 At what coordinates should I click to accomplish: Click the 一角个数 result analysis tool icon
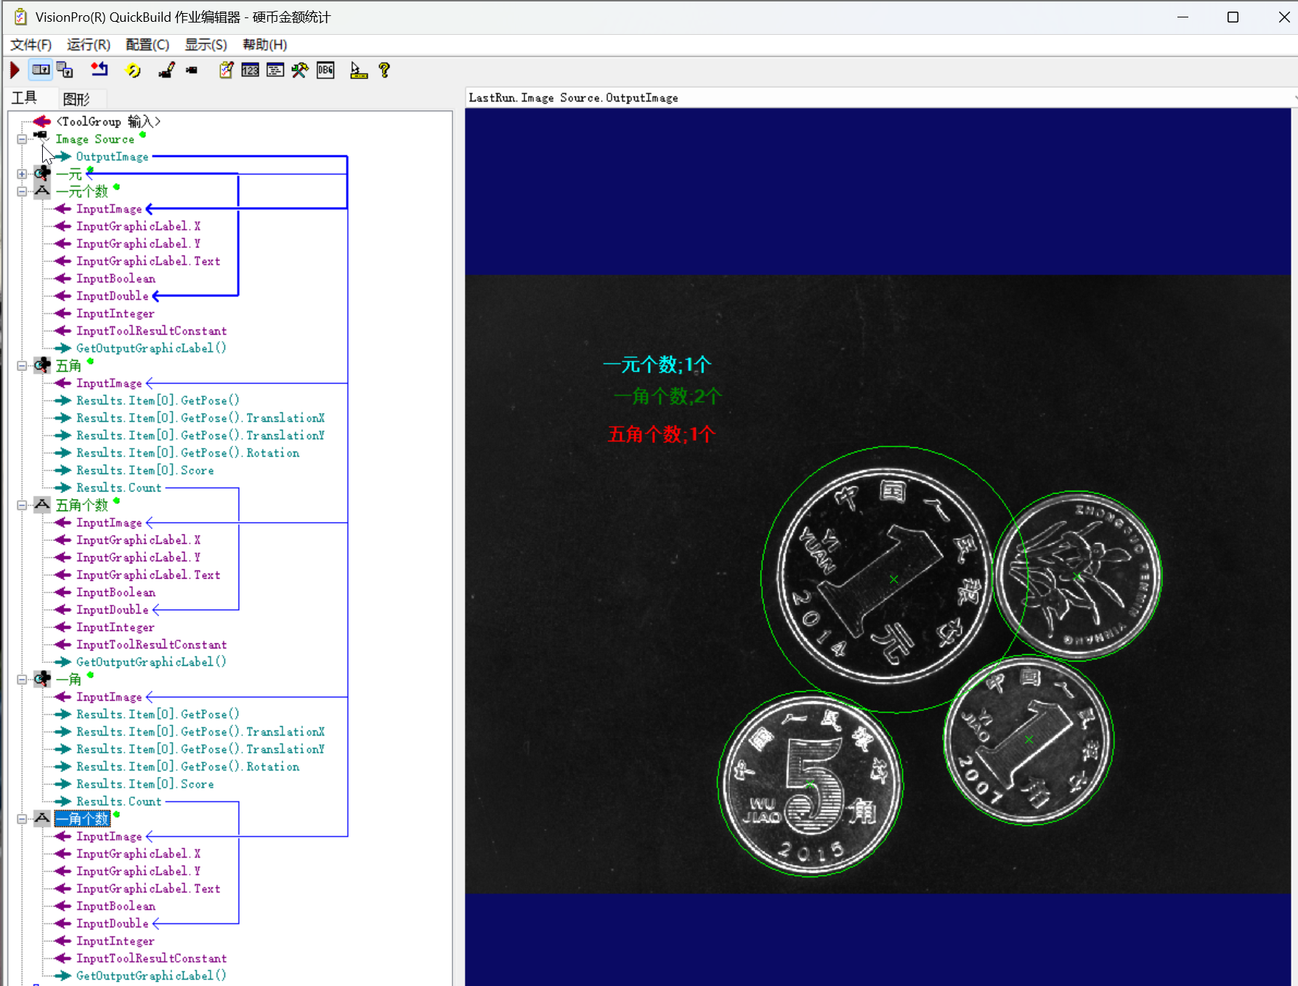pos(42,818)
